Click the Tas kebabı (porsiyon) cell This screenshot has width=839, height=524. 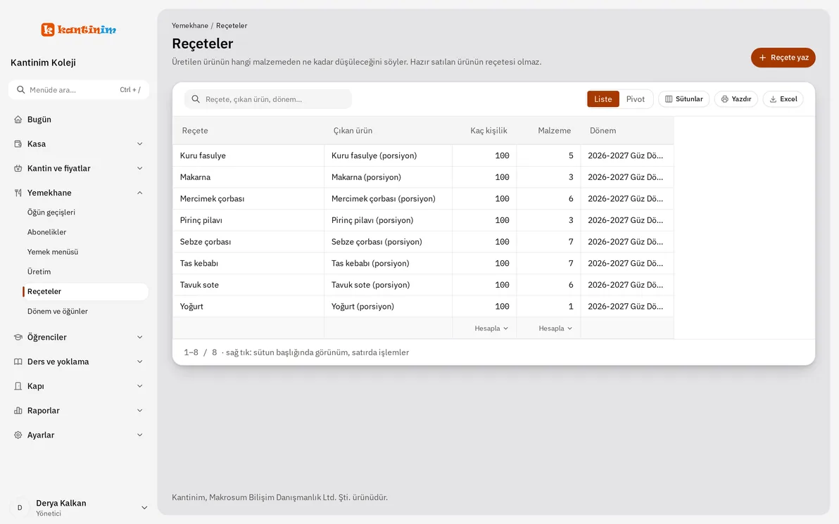point(388,263)
